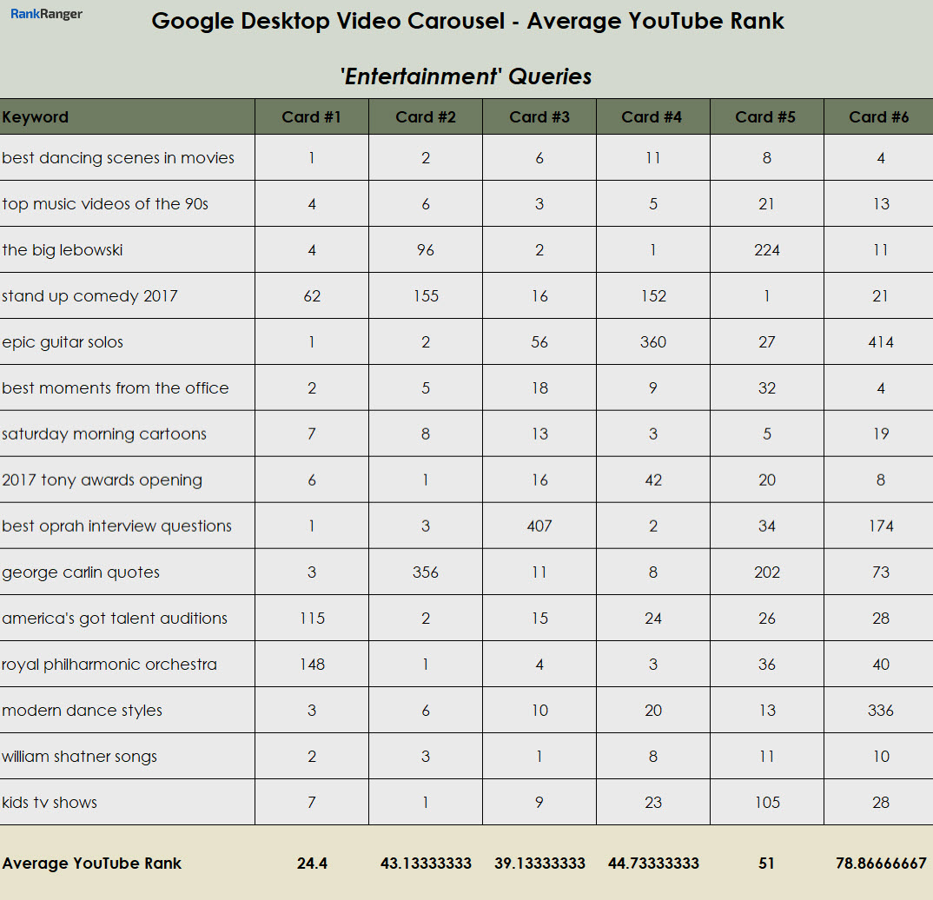This screenshot has width=933, height=900.
Task: Click the 414 value for epic guitar solos
Action: [880, 342]
